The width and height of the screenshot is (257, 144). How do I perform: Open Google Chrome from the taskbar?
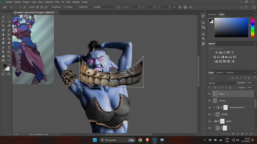140,140
